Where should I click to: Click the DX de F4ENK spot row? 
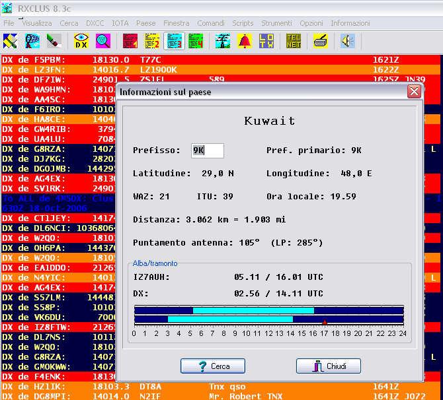(58, 377)
